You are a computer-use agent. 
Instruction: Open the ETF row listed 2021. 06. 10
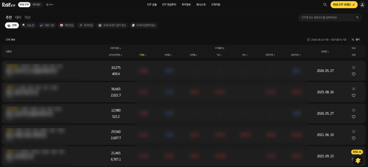point(184,135)
